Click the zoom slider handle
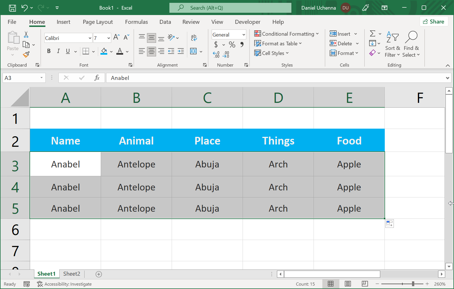 click(413, 284)
